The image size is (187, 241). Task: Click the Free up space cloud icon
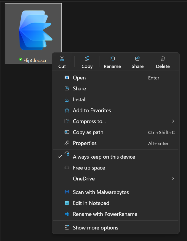point(67,167)
